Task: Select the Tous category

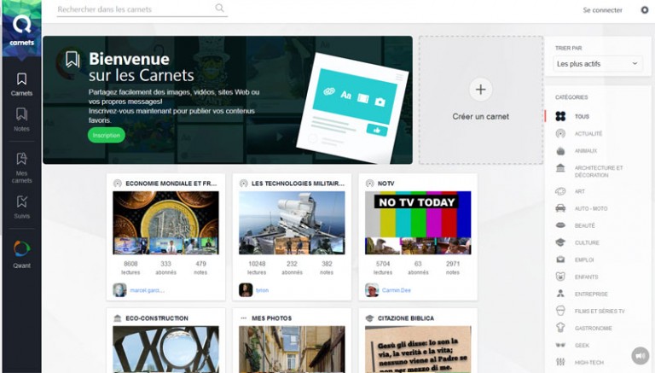Action: (582, 117)
